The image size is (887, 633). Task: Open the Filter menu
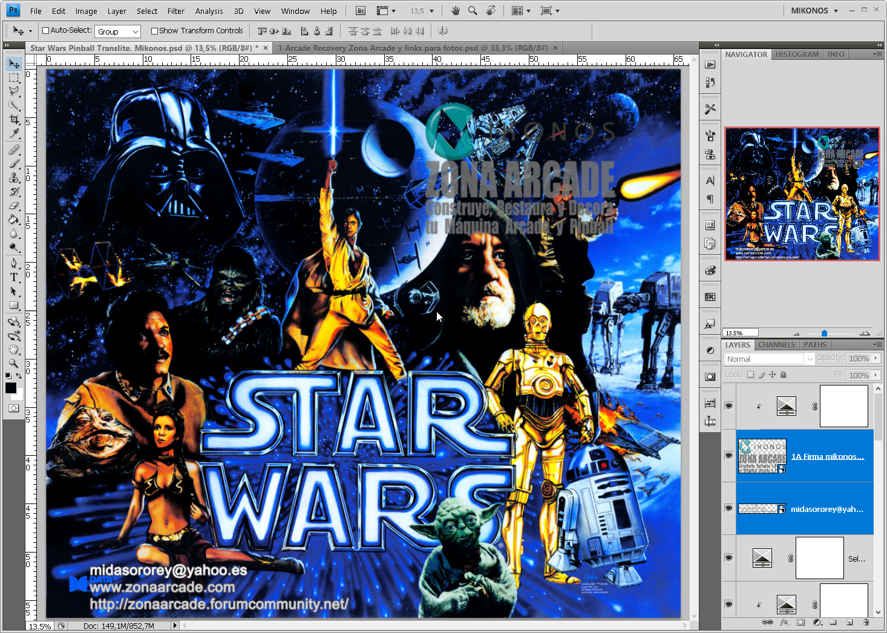pos(175,10)
